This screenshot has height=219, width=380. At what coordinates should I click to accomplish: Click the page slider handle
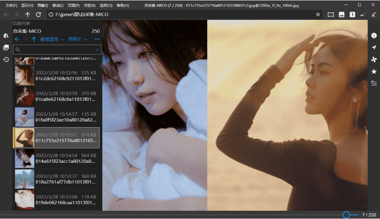(x=346, y=215)
